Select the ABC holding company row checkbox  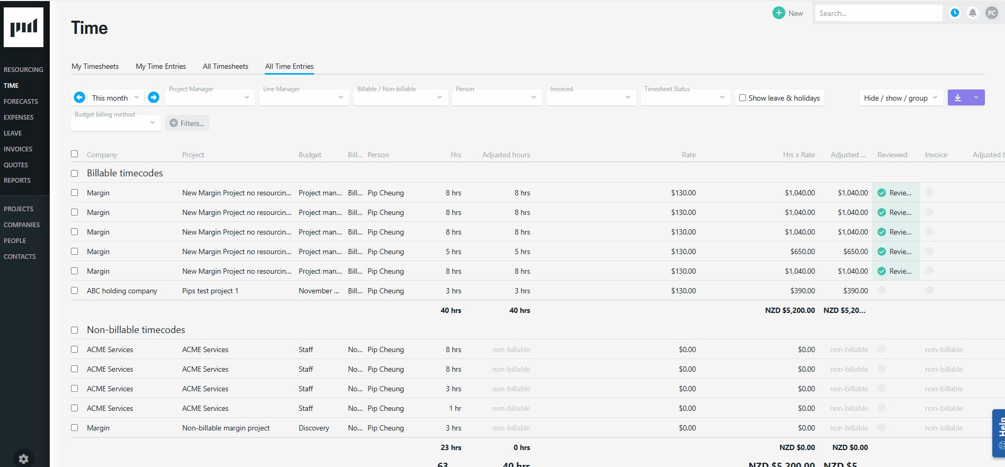click(x=75, y=291)
